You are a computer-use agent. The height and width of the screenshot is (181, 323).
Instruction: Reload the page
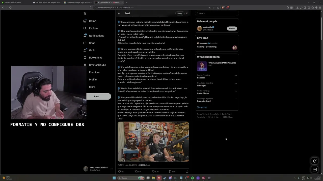[10, 8]
